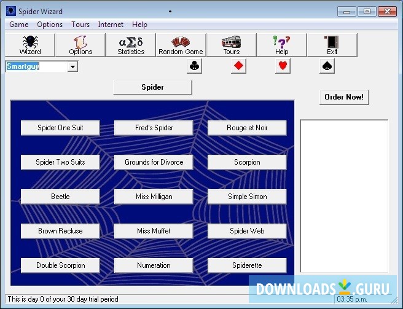Click the trial period status bar text
The height and width of the screenshot is (309, 403).
click(x=63, y=299)
